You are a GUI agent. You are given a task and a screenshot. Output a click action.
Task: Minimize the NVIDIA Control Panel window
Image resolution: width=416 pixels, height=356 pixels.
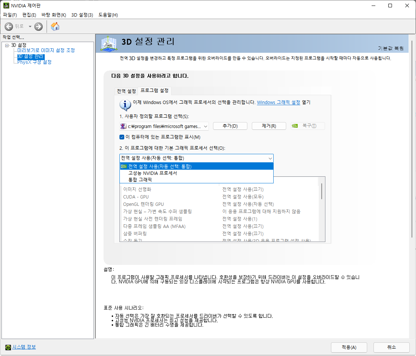(373, 6)
